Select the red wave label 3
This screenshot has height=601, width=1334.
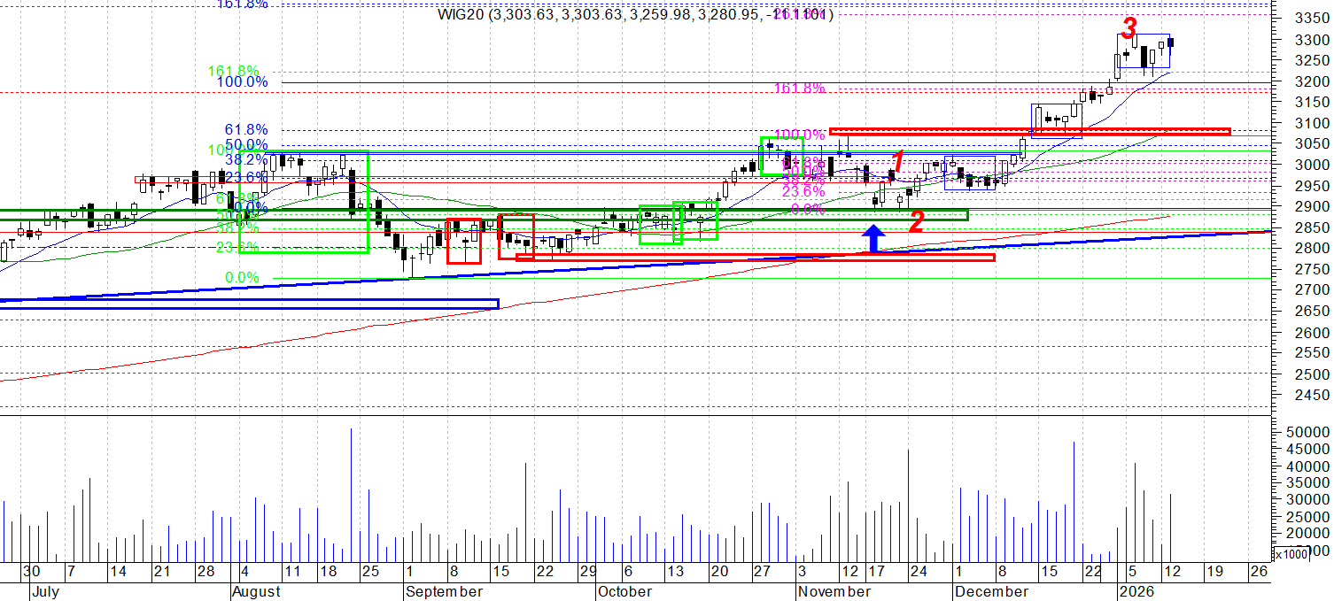coord(1129,29)
